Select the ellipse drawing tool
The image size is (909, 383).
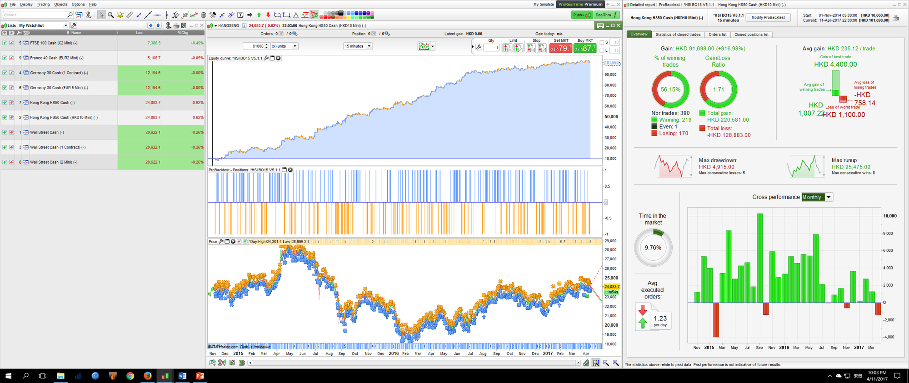point(277,15)
